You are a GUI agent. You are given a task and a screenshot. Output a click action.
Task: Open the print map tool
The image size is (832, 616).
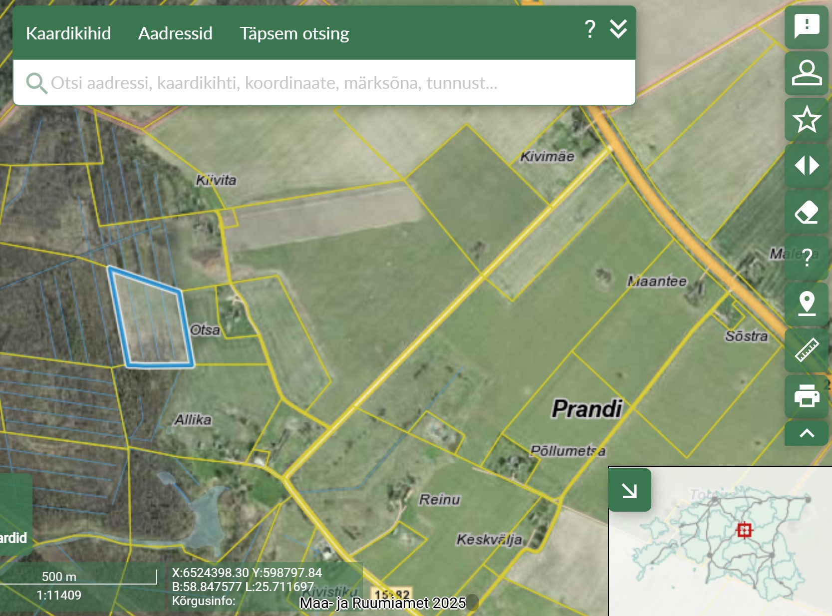pyautogui.click(x=806, y=396)
